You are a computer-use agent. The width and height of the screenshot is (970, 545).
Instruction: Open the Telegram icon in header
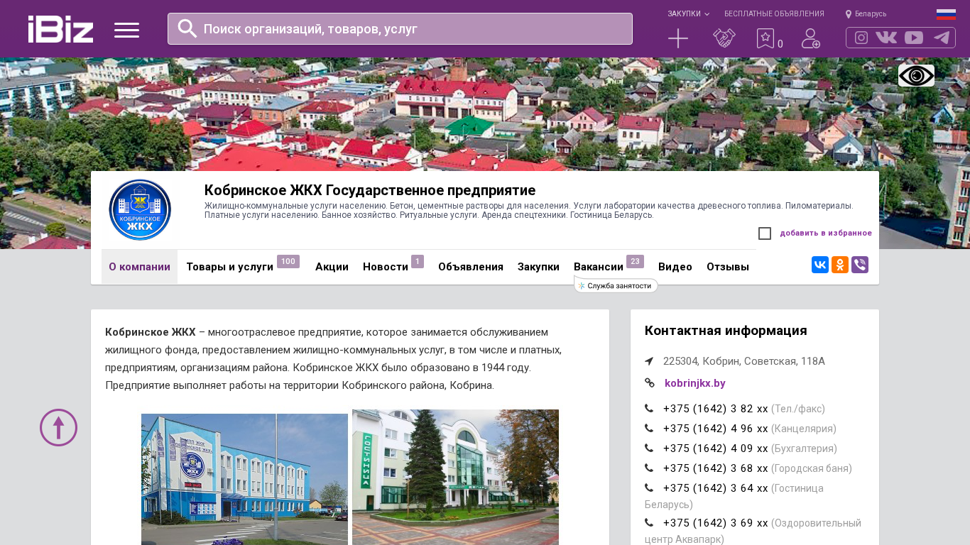tap(942, 38)
